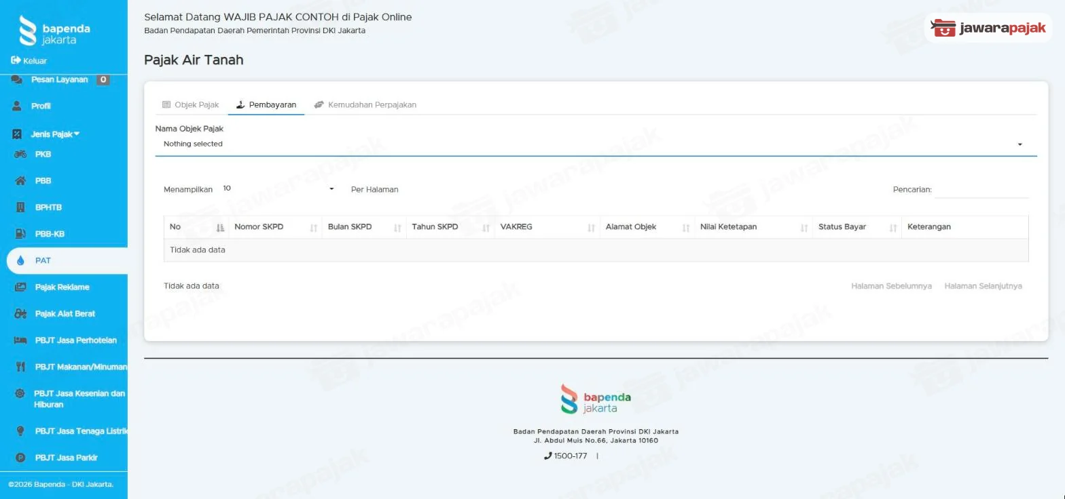The width and height of the screenshot is (1065, 499).
Task: Sort by Nomor SKPD column arrows
Action: click(x=313, y=228)
